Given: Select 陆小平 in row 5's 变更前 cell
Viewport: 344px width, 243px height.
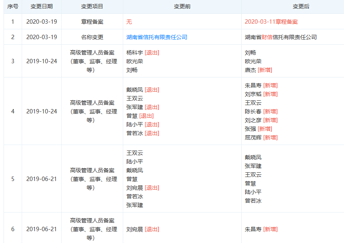Looking at the screenshot, I should pos(135,162).
